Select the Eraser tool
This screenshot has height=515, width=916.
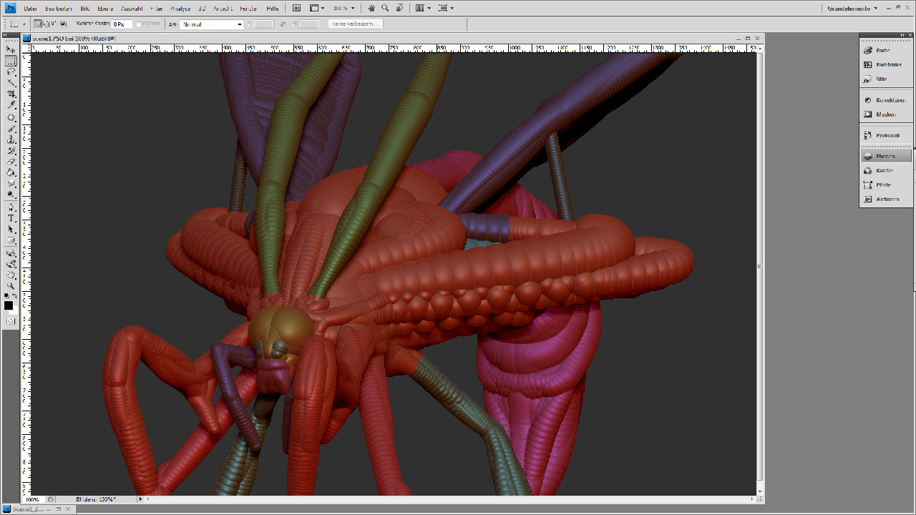11,162
